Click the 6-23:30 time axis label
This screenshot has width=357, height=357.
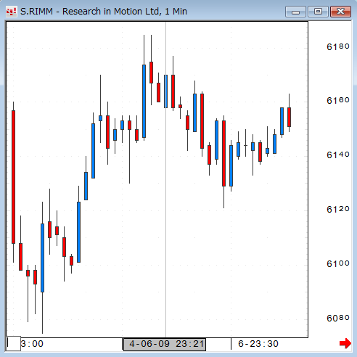[x=258, y=344]
